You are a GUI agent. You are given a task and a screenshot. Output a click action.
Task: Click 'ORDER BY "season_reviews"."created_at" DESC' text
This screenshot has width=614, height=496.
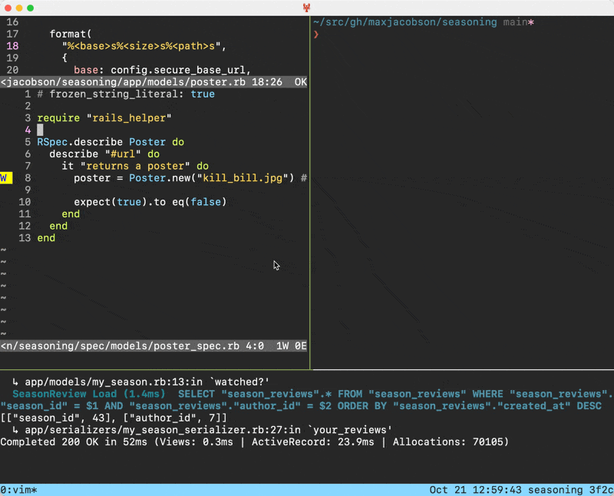point(470,406)
